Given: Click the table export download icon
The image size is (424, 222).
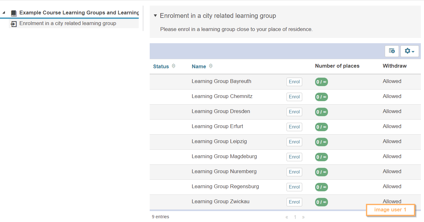Looking at the screenshot, I should pyautogui.click(x=392, y=51).
